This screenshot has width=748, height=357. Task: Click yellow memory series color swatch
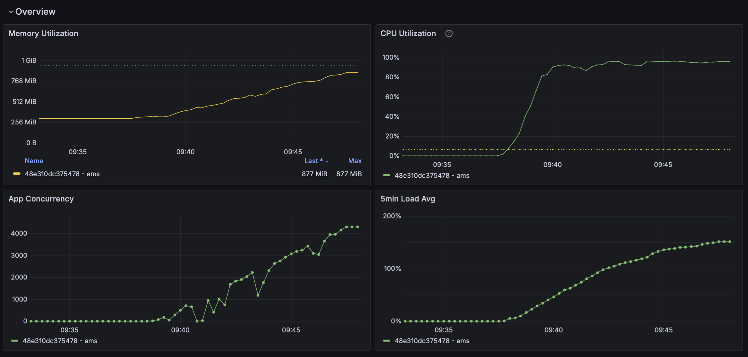tap(16, 174)
